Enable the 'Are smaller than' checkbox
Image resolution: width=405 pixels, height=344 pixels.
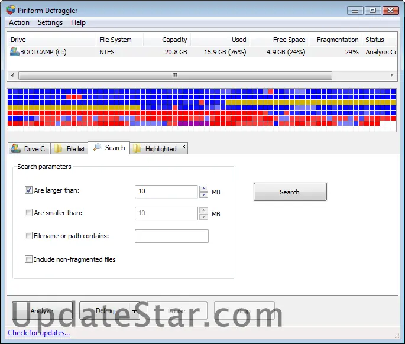point(28,213)
